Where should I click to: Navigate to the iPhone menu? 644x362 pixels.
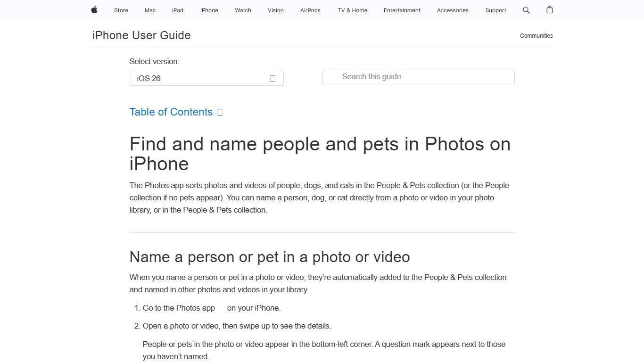click(209, 10)
